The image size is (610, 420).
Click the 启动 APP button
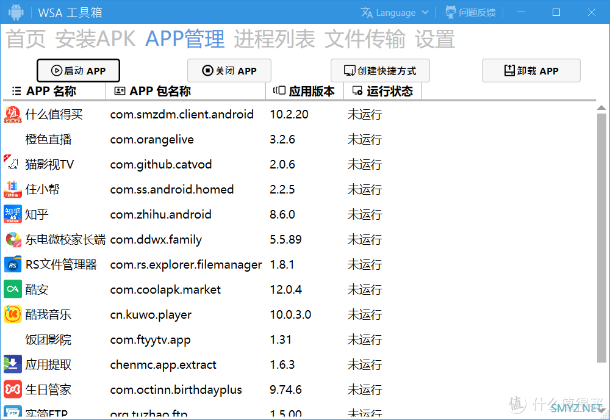pyautogui.click(x=78, y=70)
